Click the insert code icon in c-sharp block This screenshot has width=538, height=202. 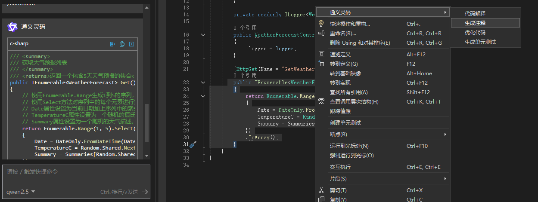click(113, 44)
